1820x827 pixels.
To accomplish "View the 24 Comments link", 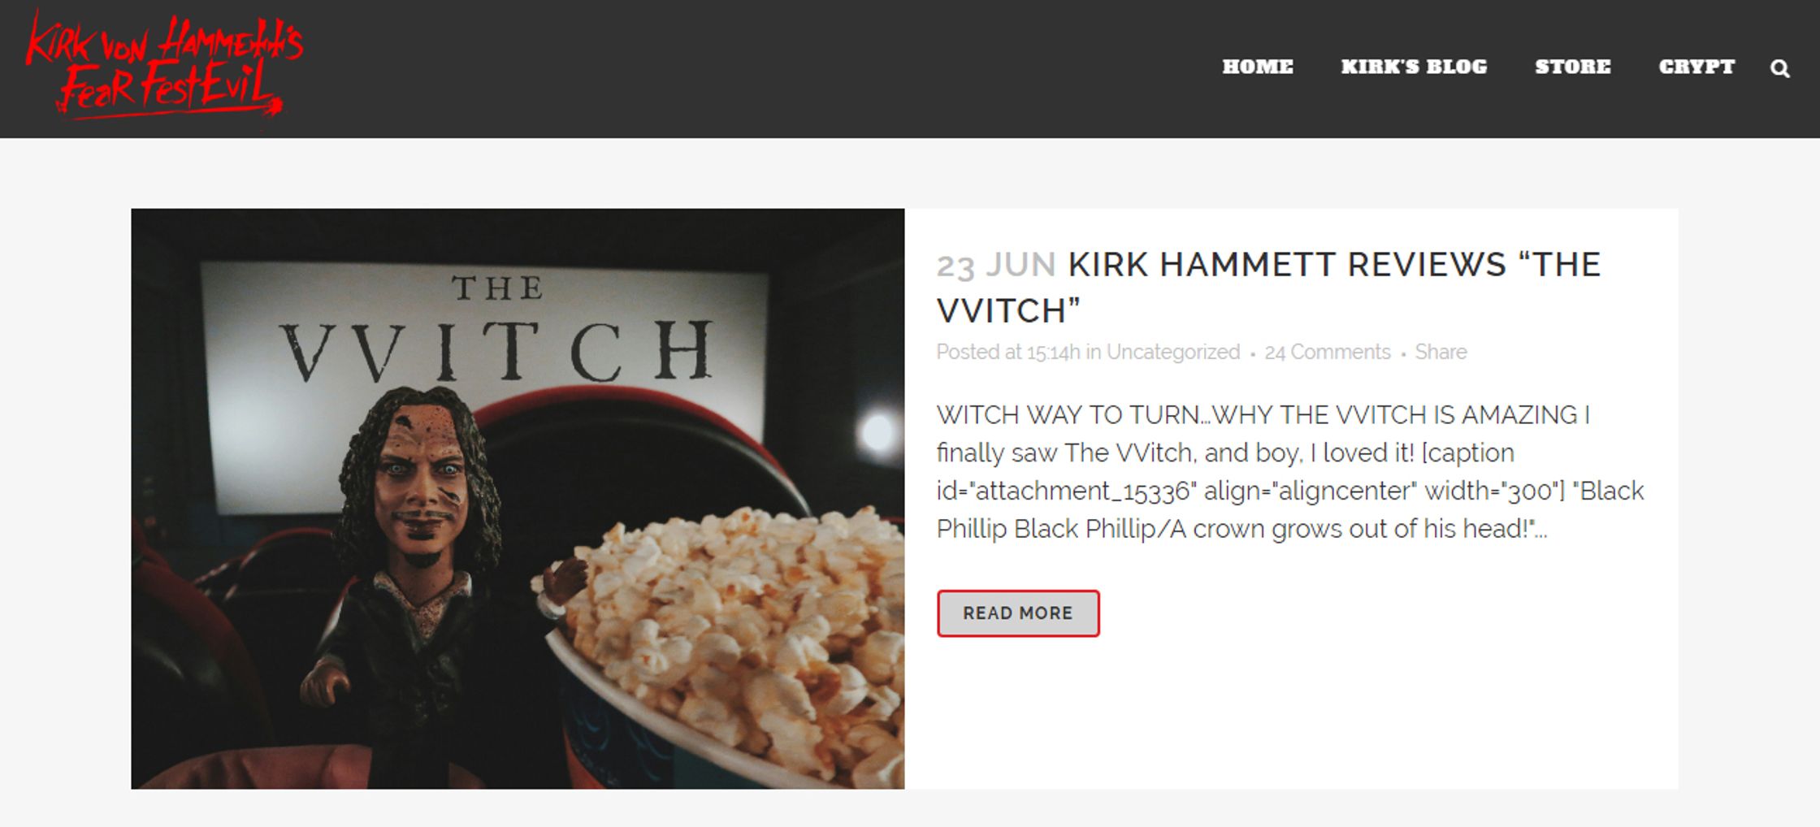I will pyautogui.click(x=1327, y=352).
